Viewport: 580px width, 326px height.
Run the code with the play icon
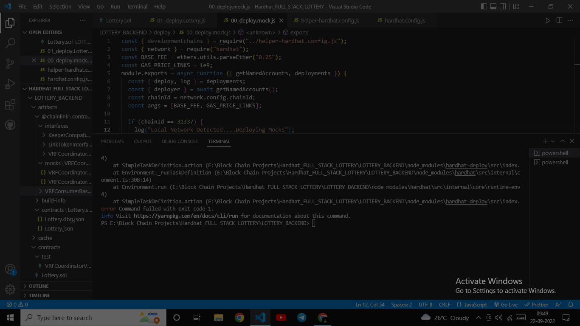point(548,20)
